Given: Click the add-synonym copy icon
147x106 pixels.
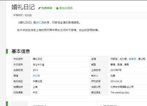Looking at the screenshot, I should coord(57,8).
